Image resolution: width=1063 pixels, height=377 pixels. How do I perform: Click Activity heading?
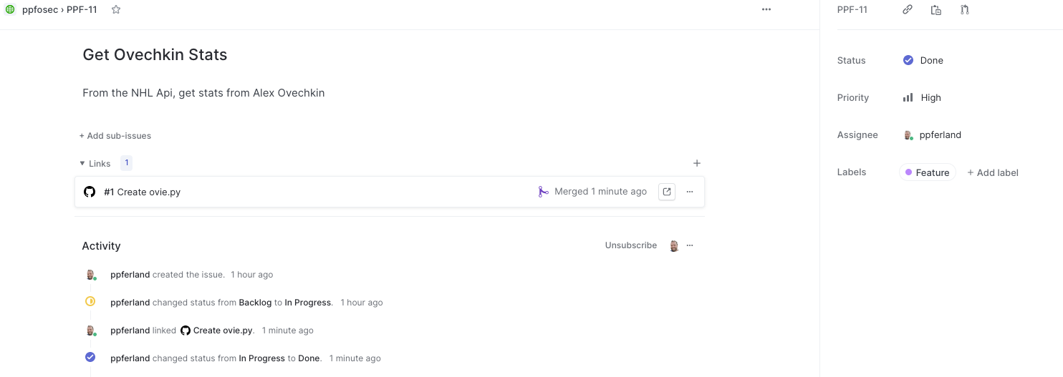click(x=101, y=246)
